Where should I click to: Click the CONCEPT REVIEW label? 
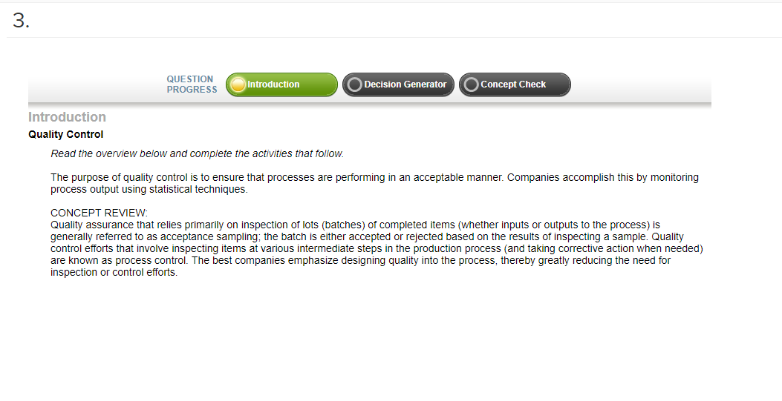(99, 213)
